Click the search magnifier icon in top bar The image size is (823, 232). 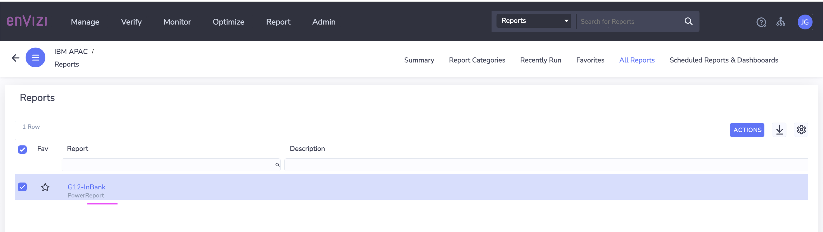click(688, 21)
